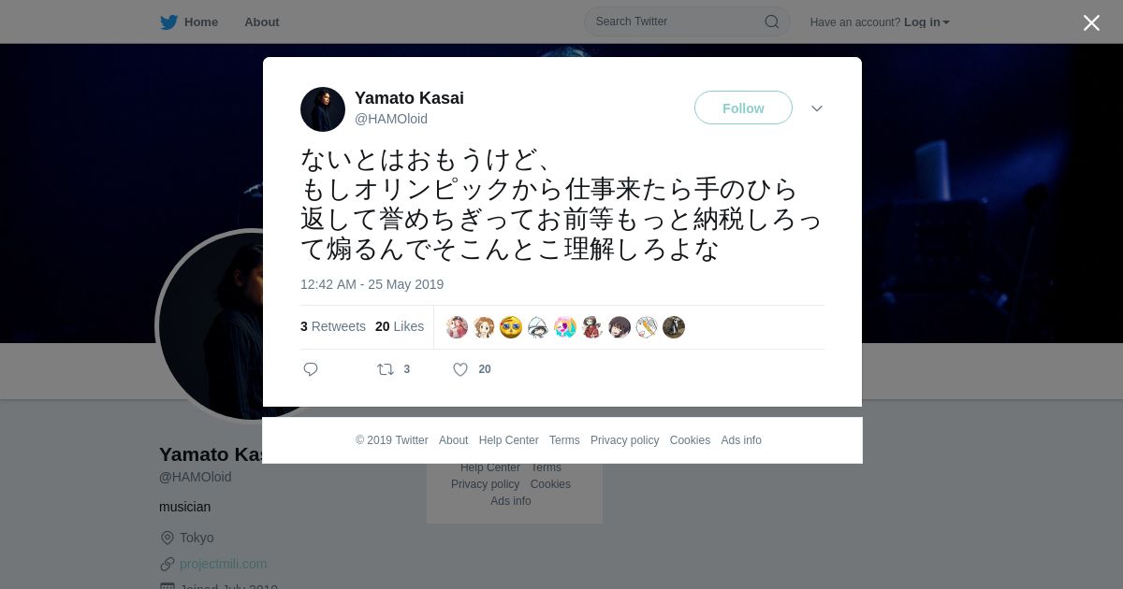Click the last liker's avatar
1123x589 pixels.
point(674,327)
